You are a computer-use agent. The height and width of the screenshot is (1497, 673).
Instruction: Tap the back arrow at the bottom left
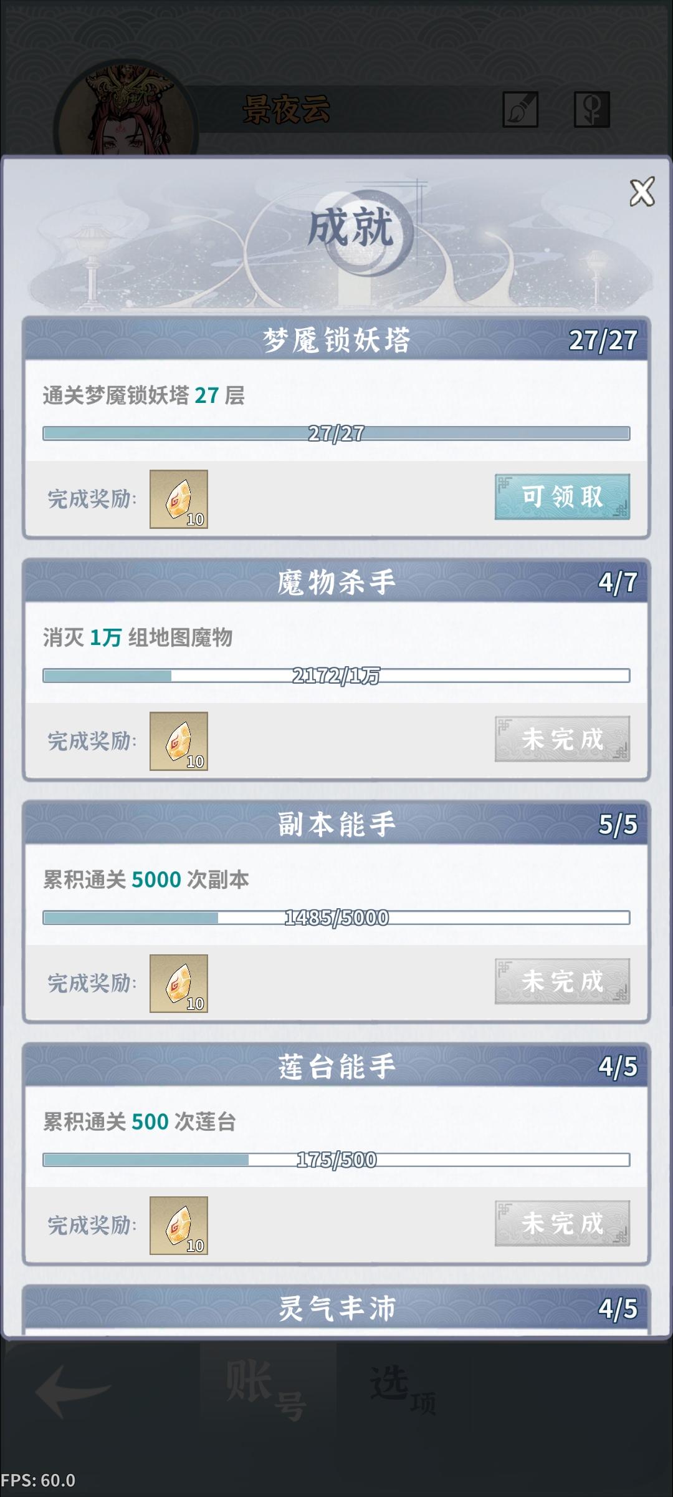pos(73,1390)
